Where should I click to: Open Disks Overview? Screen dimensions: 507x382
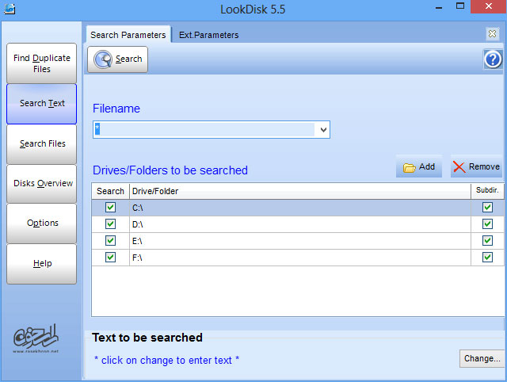tap(42, 183)
